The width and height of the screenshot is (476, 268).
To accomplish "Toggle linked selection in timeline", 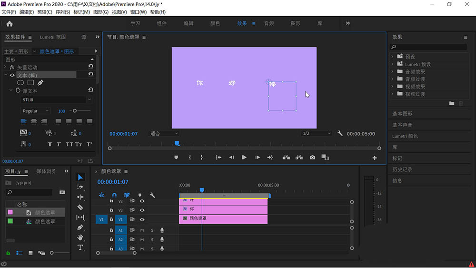I will coord(127,195).
